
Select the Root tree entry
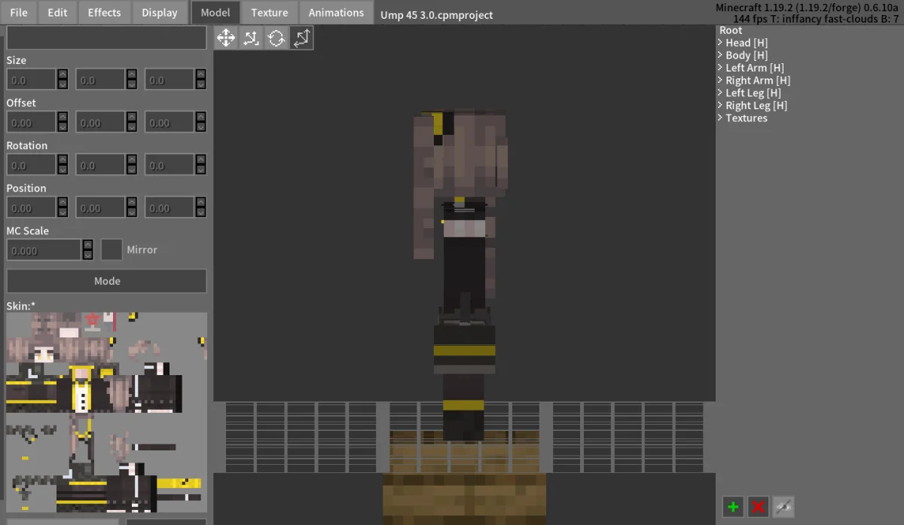coord(731,30)
